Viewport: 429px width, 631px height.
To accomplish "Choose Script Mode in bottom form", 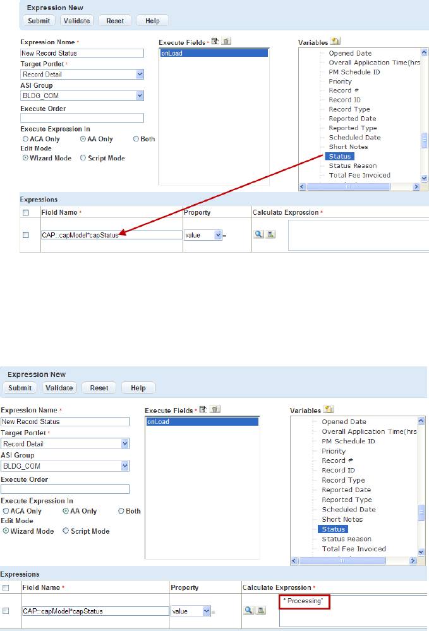I will tap(66, 531).
